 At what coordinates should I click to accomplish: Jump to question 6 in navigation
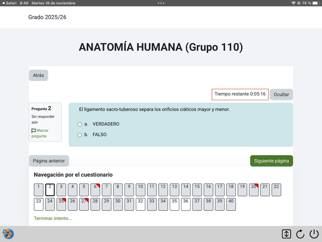point(95,189)
